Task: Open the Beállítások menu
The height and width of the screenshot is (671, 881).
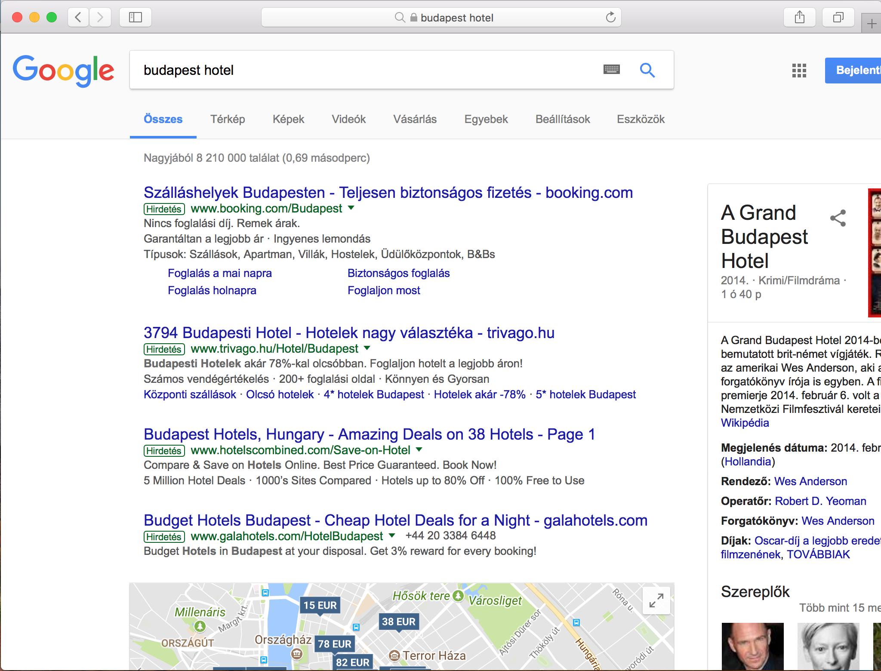Action: (563, 119)
